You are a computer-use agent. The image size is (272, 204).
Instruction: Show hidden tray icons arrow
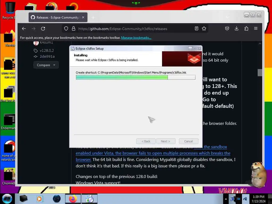click(226, 199)
